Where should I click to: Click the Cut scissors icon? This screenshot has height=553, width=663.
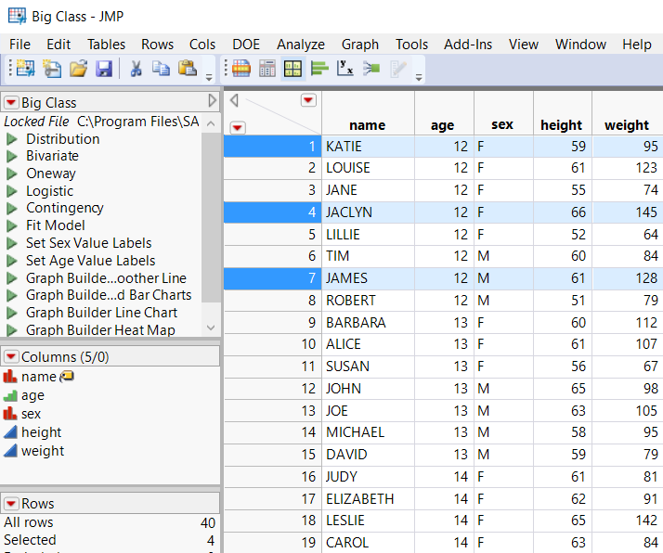click(136, 68)
